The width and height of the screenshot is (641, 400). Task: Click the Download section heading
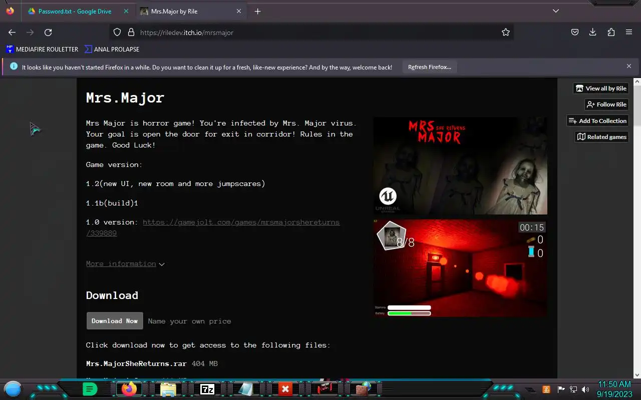[112, 295]
